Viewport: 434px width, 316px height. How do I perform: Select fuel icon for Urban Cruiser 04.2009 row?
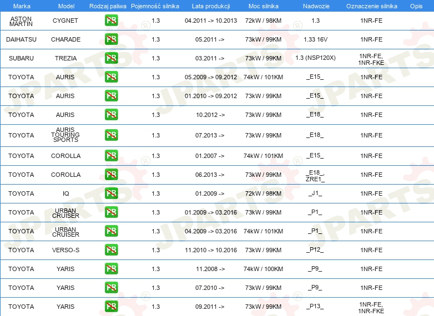pyautogui.click(x=111, y=231)
